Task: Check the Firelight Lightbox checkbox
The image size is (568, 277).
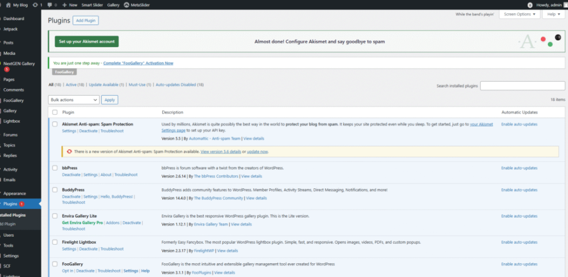Action: click(x=55, y=242)
